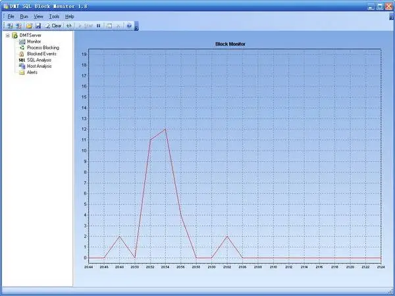Open the View menu

click(x=39, y=16)
